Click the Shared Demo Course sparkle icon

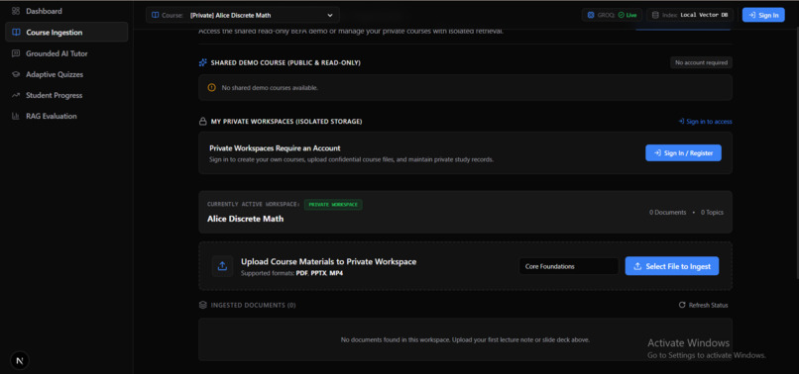tap(203, 62)
